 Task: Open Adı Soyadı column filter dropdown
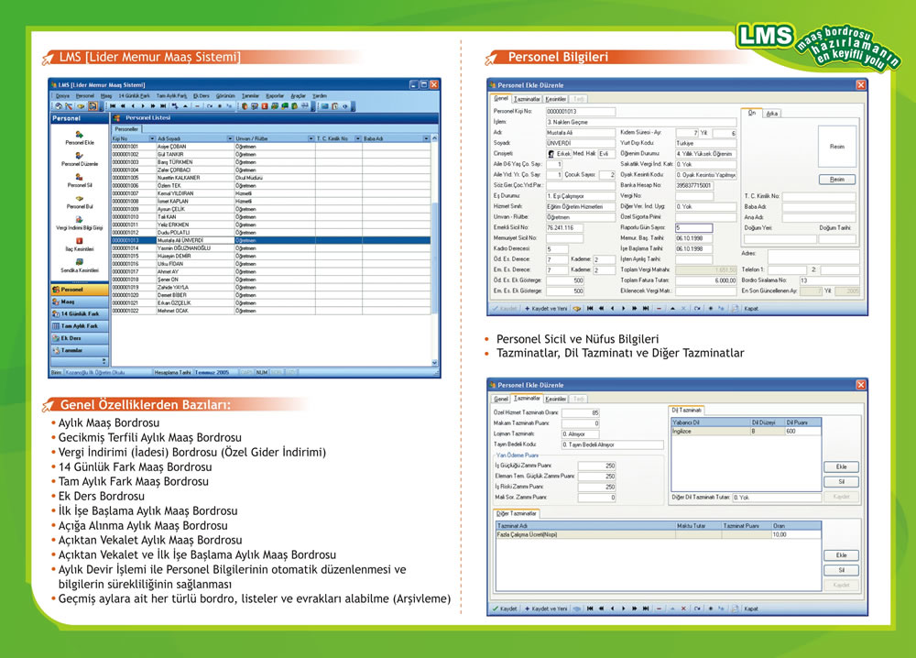[x=230, y=138]
